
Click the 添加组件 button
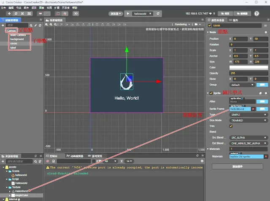(x=237, y=166)
